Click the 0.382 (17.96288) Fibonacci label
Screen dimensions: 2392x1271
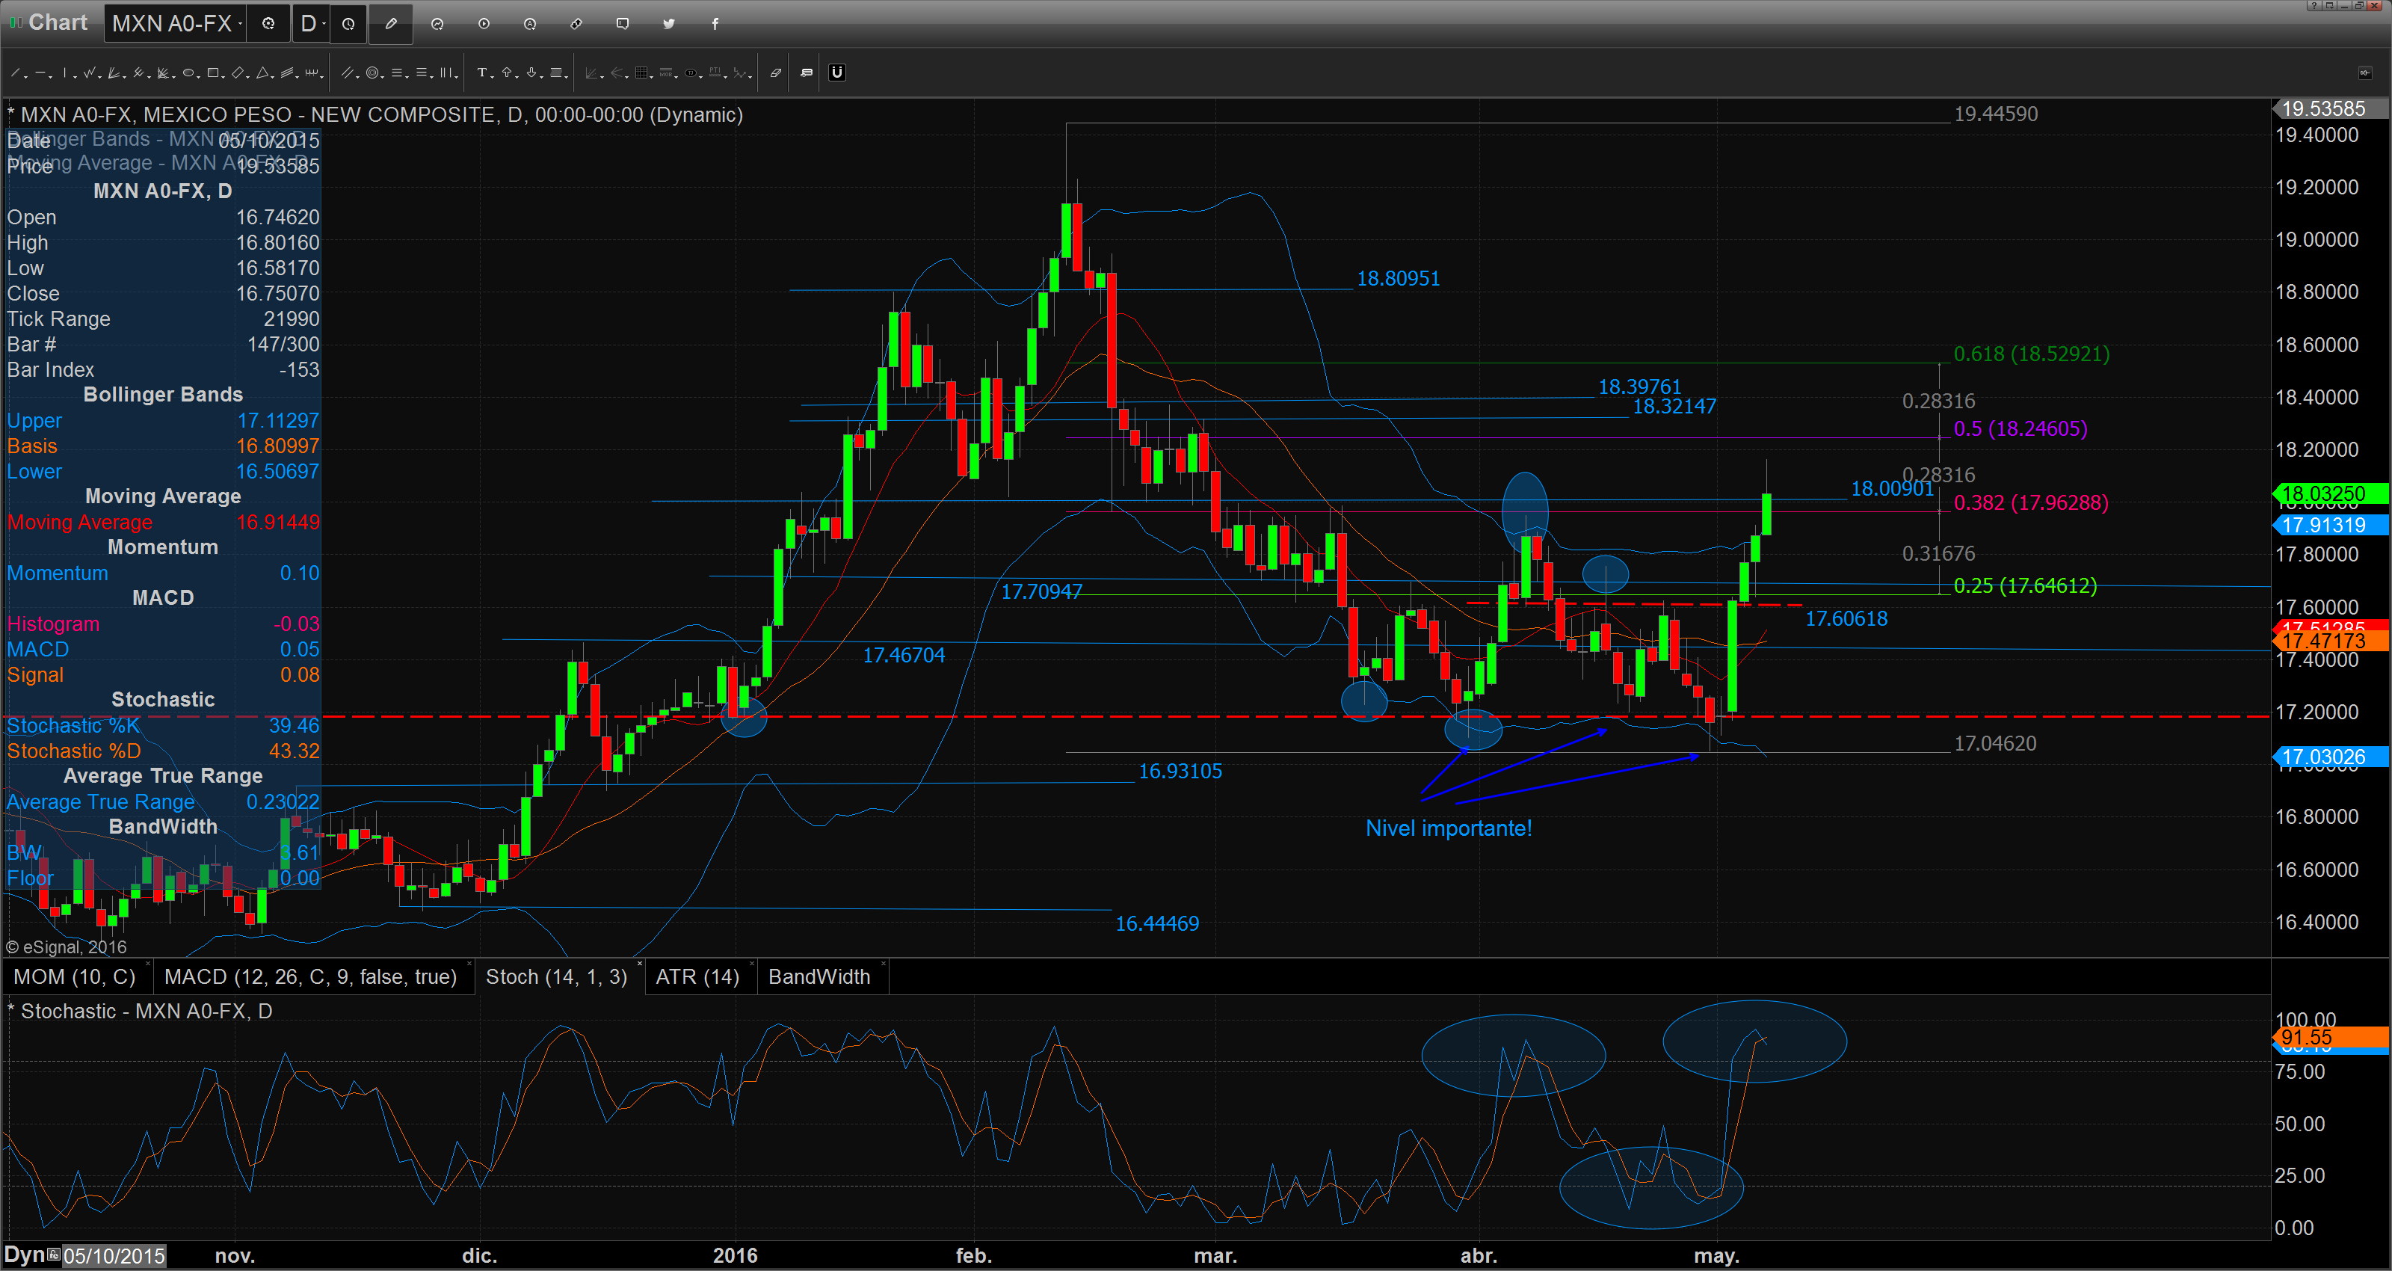point(2031,502)
